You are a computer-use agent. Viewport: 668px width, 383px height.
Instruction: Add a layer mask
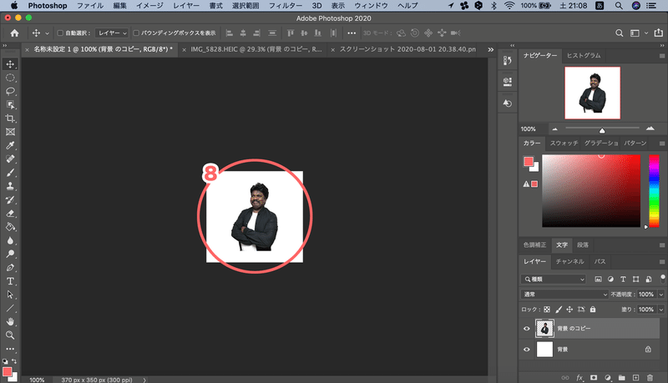pyautogui.click(x=594, y=377)
